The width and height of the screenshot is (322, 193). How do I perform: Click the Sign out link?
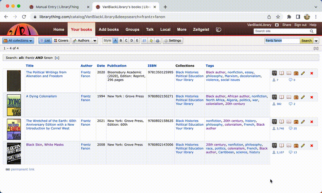[300, 25]
